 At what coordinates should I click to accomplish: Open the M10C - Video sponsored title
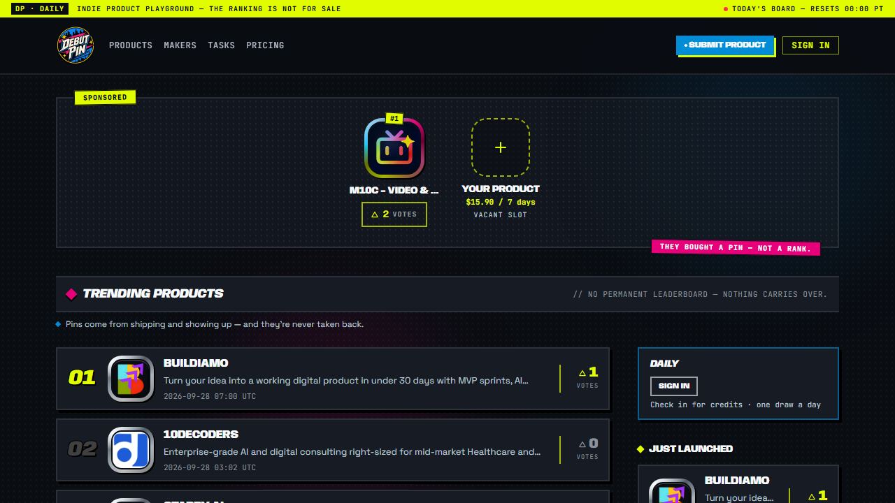[394, 190]
